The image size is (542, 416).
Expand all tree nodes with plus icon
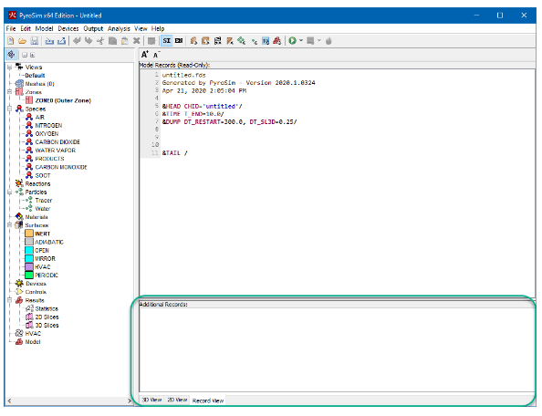coord(32,55)
